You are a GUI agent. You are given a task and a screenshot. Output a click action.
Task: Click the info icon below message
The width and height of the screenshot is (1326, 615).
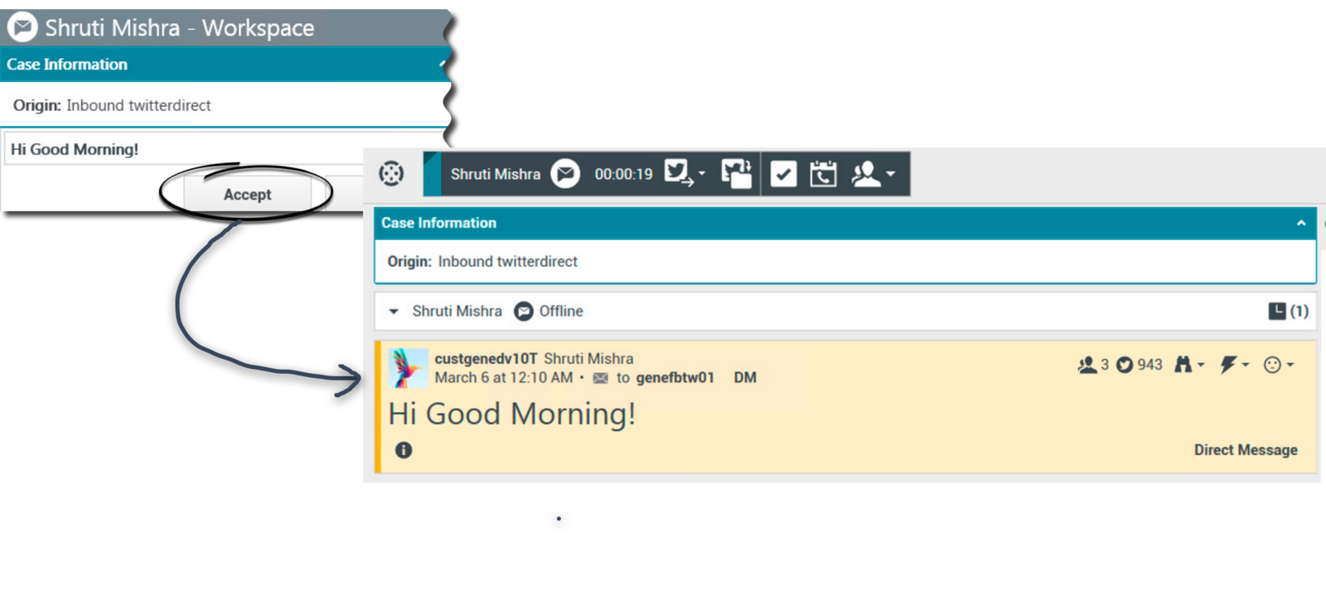pyautogui.click(x=404, y=450)
